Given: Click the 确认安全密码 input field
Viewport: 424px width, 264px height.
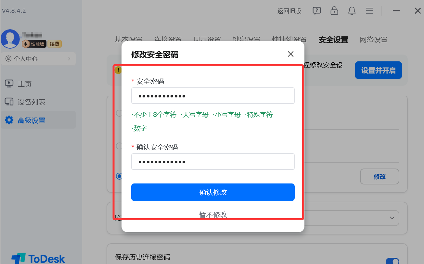Looking at the screenshot, I should pos(213,162).
